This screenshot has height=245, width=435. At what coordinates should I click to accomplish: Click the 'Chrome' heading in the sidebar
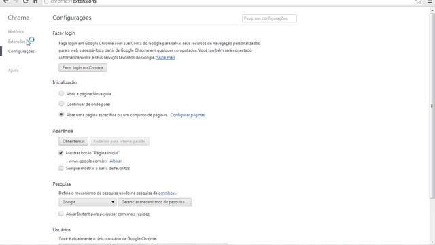pos(18,18)
